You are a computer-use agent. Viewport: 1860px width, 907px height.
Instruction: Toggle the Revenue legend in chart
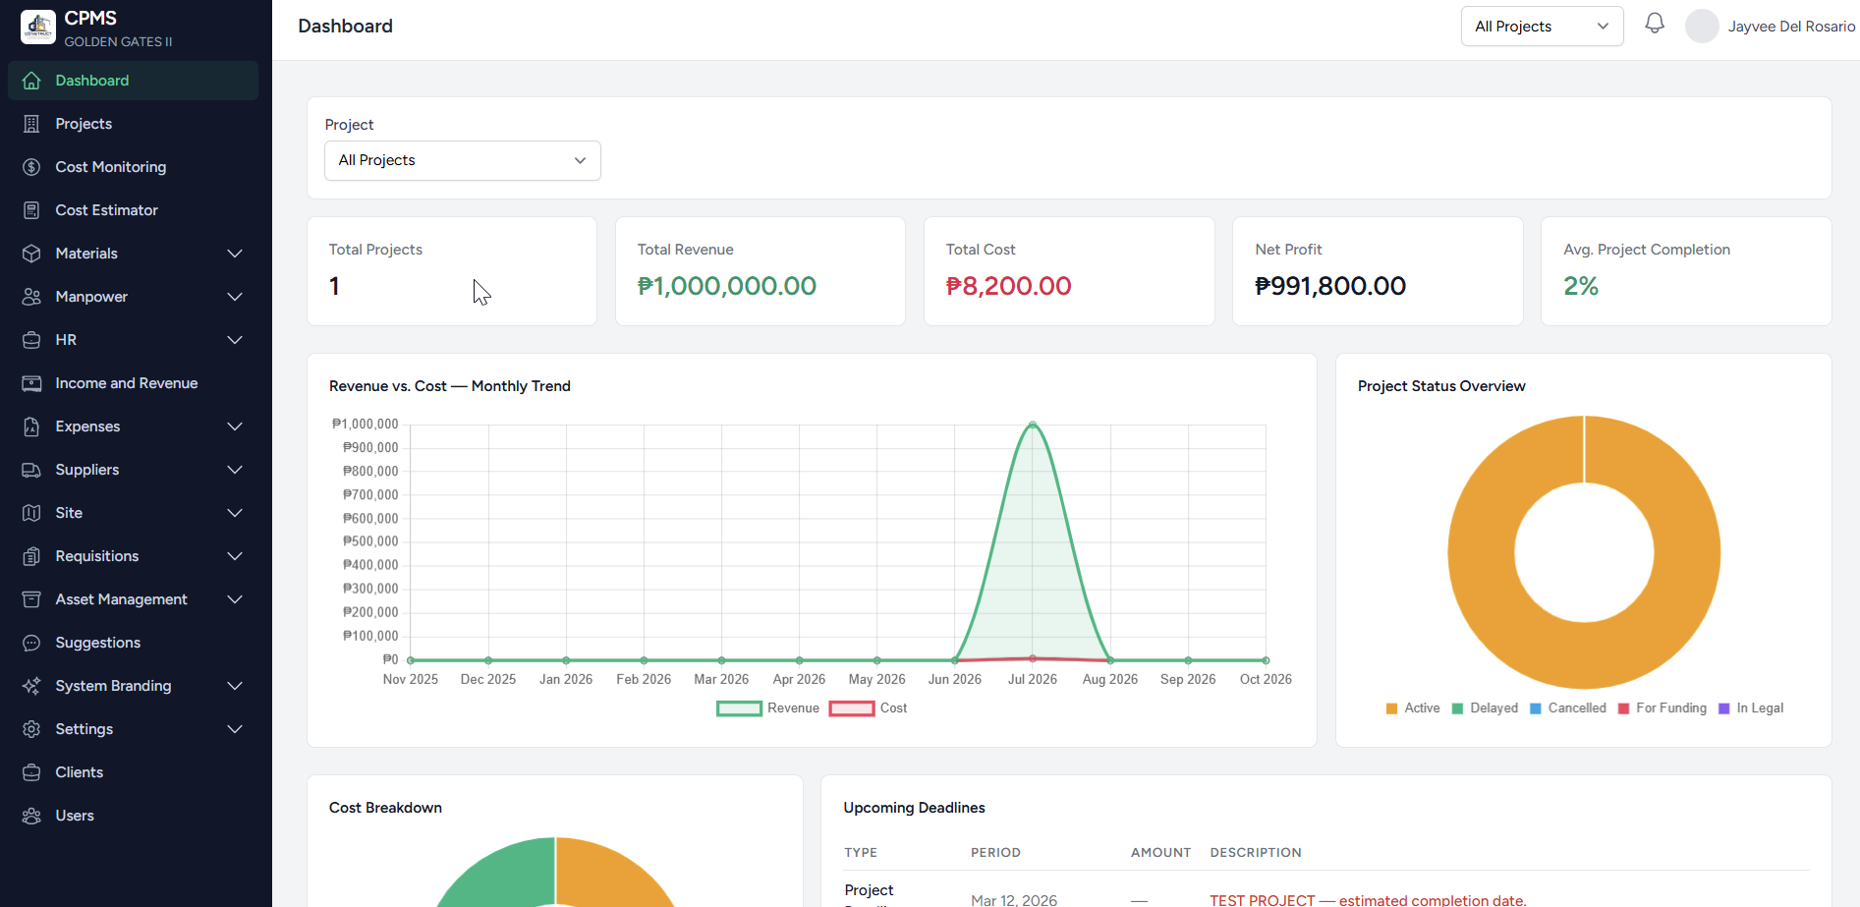point(768,708)
